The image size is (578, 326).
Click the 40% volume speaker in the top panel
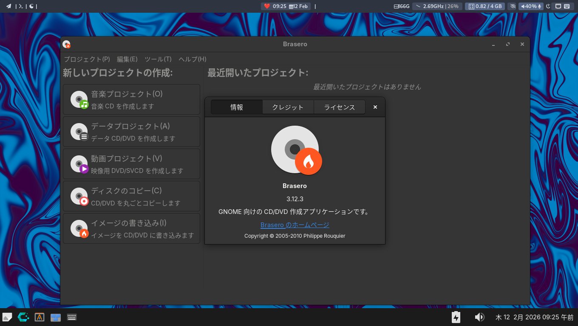(x=528, y=6)
